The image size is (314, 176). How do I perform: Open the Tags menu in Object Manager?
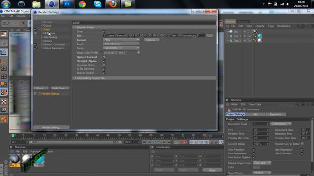pyautogui.click(x=271, y=26)
